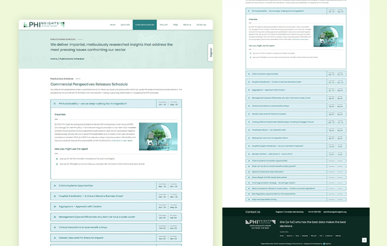Screen dimensions: 387x246
Task: Open About us in footer quick links
Action: 289,236
